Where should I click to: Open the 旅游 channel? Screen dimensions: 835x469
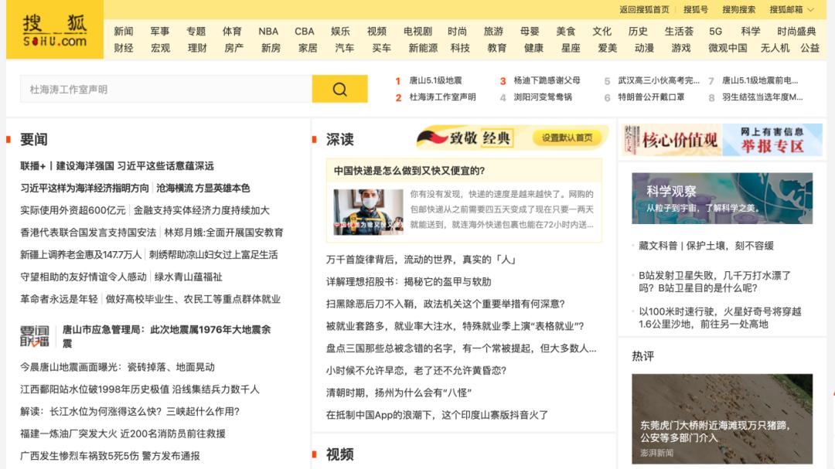click(495, 31)
